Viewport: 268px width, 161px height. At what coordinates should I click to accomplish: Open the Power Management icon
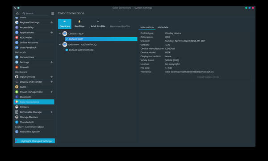[17, 92]
